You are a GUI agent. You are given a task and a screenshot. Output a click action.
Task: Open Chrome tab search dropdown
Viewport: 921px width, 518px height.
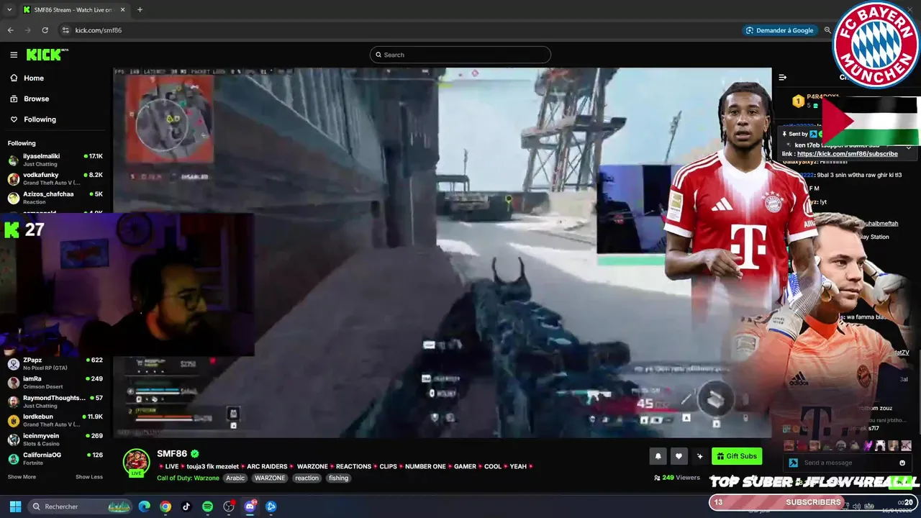click(9, 10)
